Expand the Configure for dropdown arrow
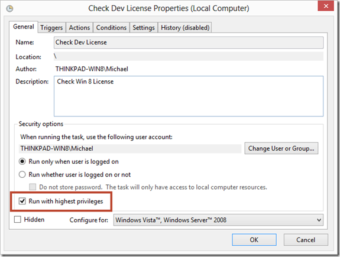This screenshot has width=340, height=257. (319, 220)
